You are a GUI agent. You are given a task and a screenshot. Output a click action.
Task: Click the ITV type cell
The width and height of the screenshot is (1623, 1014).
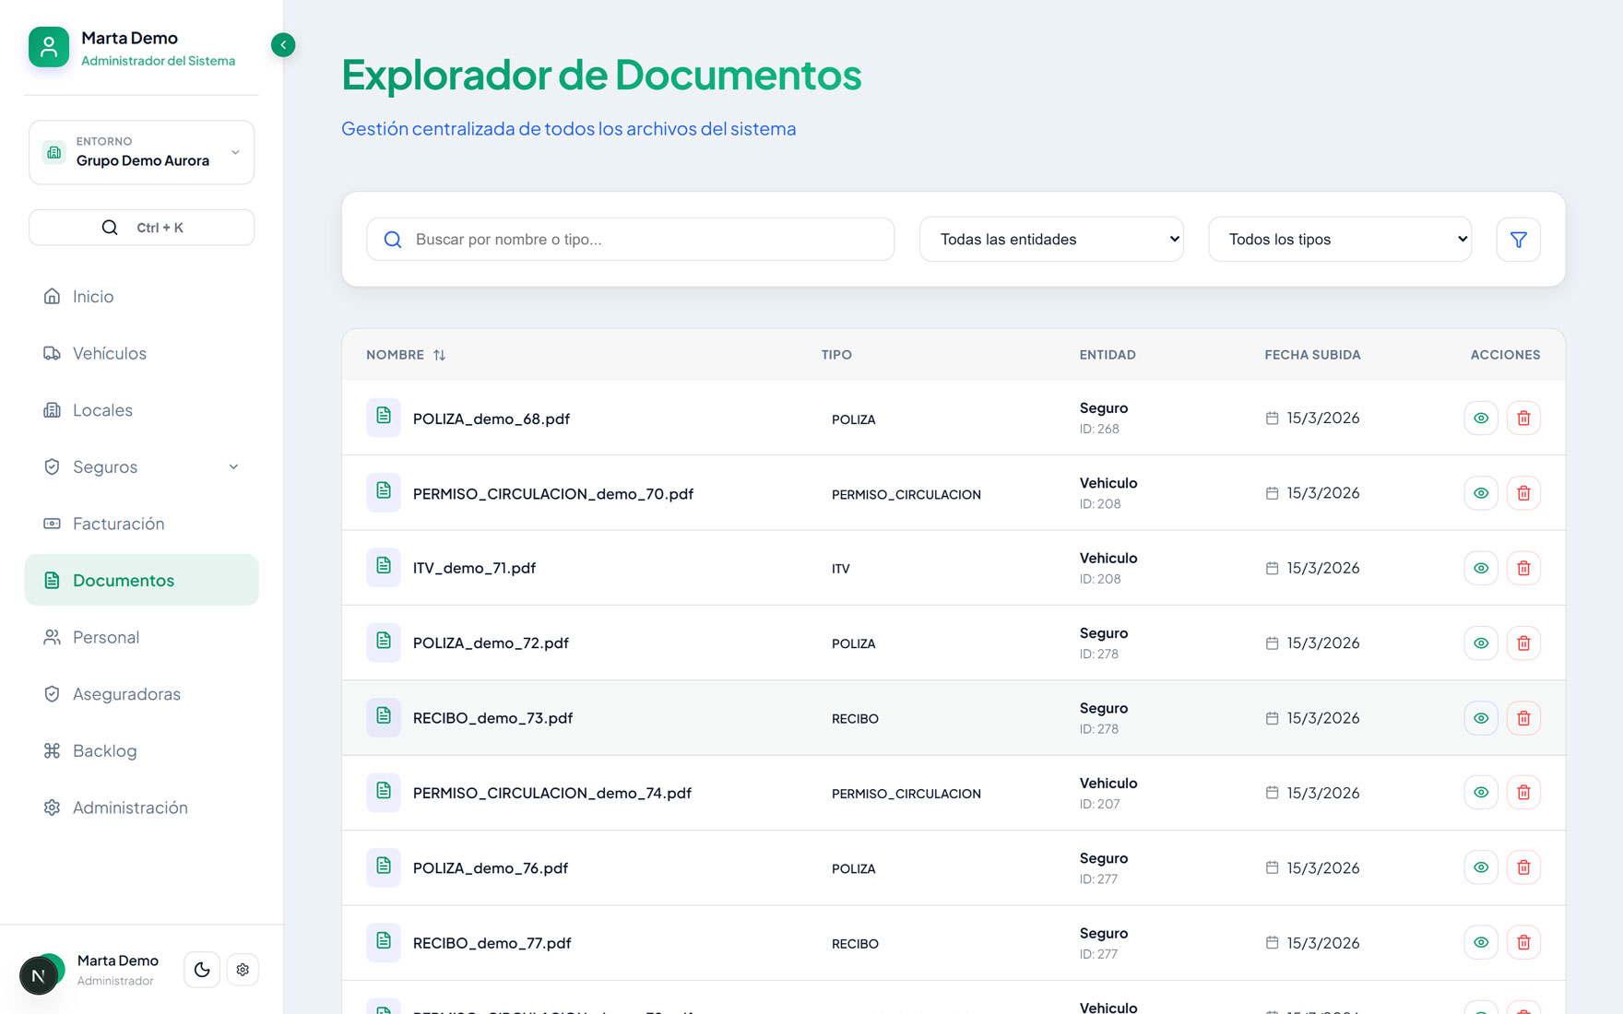click(841, 569)
